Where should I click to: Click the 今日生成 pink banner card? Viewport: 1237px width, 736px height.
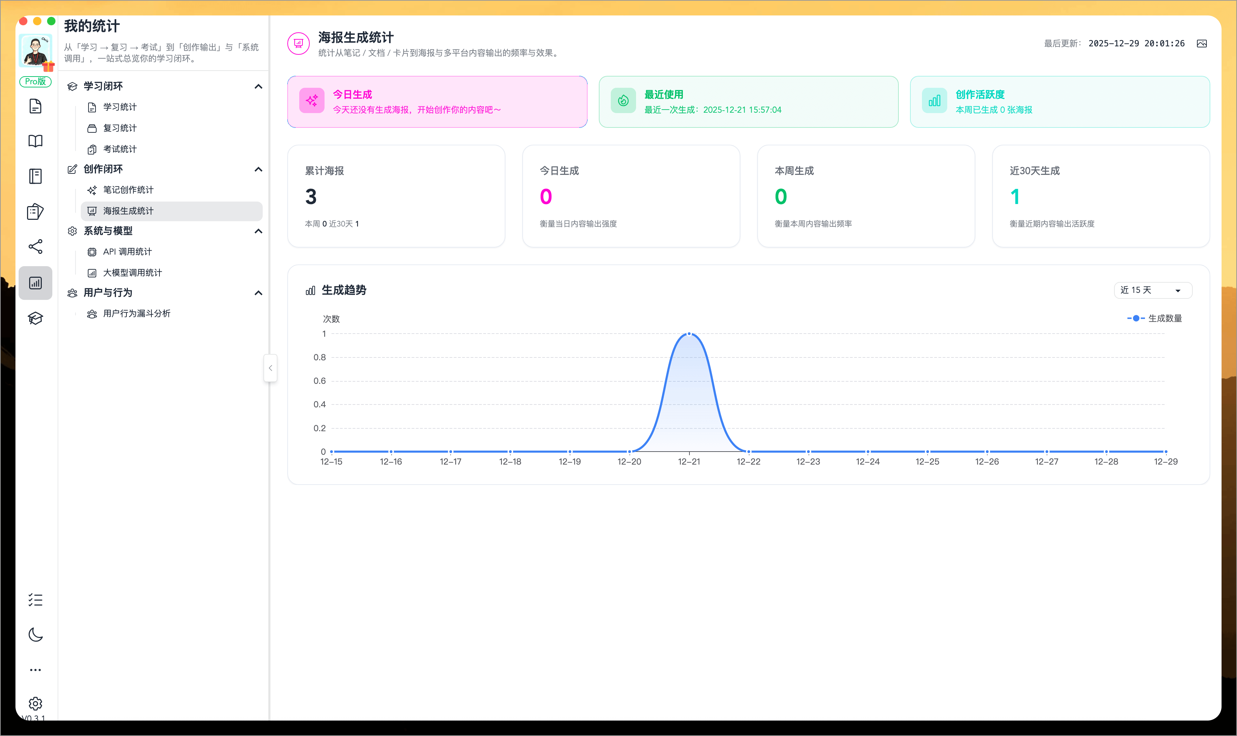[437, 102]
